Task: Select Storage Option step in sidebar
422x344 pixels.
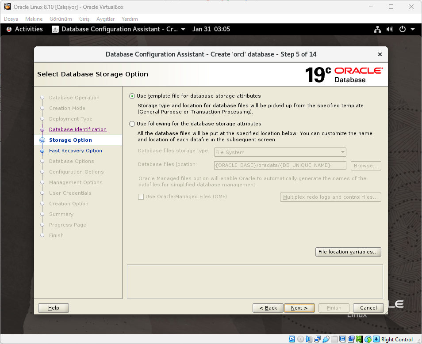Action: point(70,140)
